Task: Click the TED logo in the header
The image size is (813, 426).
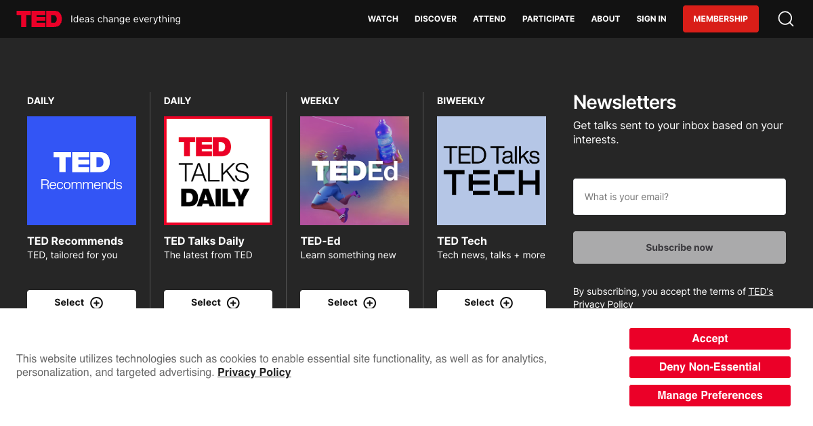Action: tap(39, 18)
